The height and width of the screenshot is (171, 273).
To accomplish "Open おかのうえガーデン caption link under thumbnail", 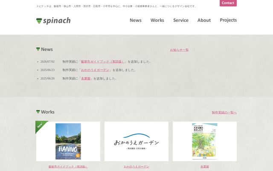I will point(136,167).
